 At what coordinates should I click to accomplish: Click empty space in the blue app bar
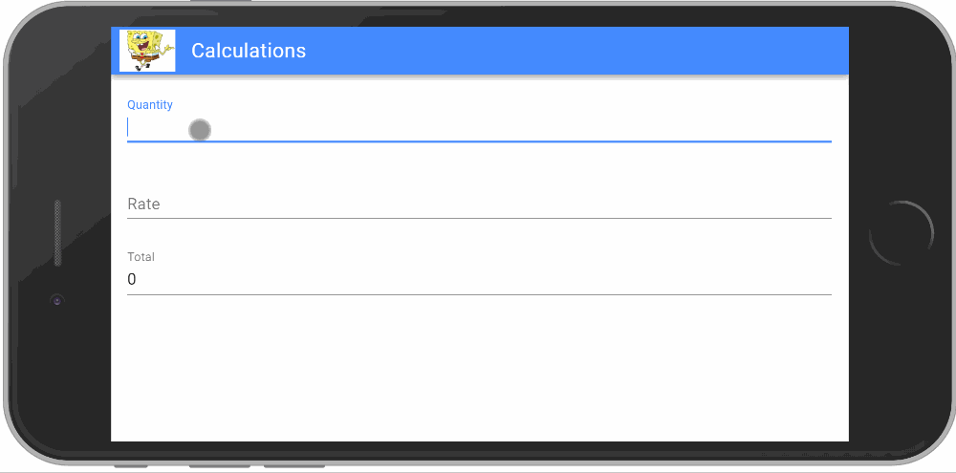click(574, 51)
